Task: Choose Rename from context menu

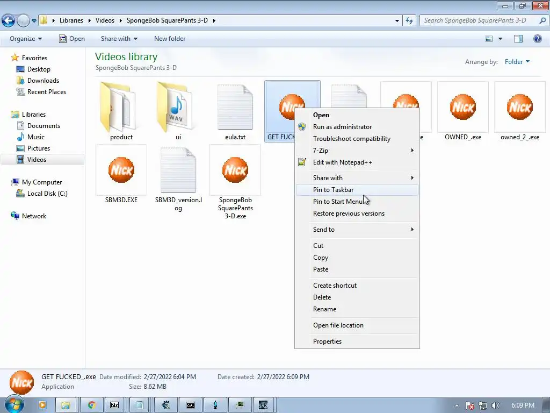Action: (x=357, y=309)
